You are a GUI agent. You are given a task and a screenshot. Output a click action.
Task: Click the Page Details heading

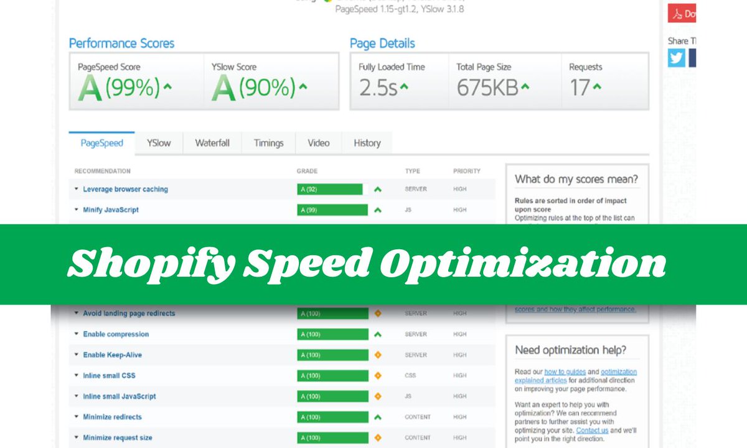[x=382, y=43]
